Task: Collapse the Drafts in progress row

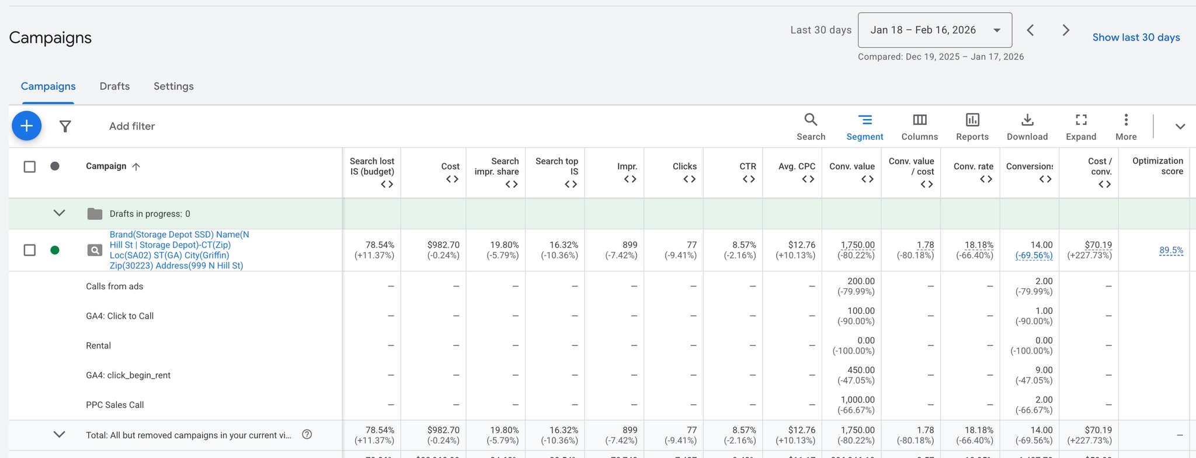Action: coord(59,213)
